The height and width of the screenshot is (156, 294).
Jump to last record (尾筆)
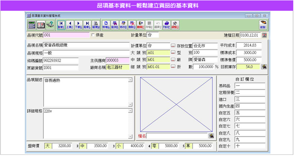87,25
